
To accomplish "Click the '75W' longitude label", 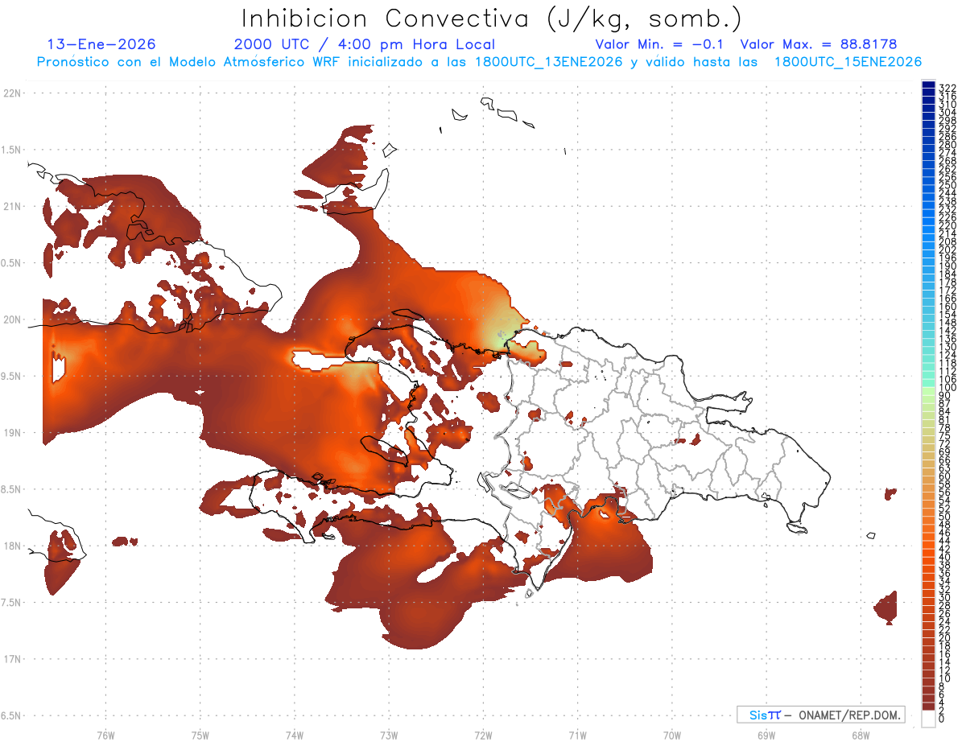I will (x=200, y=736).
